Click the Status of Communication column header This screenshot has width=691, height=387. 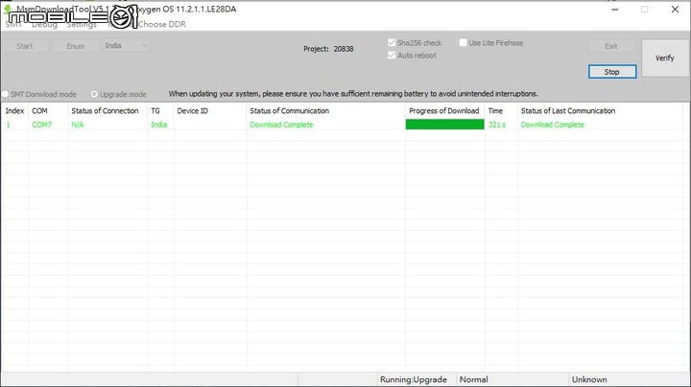pyautogui.click(x=325, y=111)
